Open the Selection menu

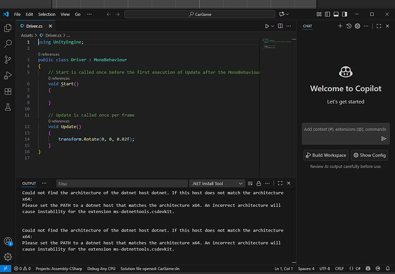(47, 14)
